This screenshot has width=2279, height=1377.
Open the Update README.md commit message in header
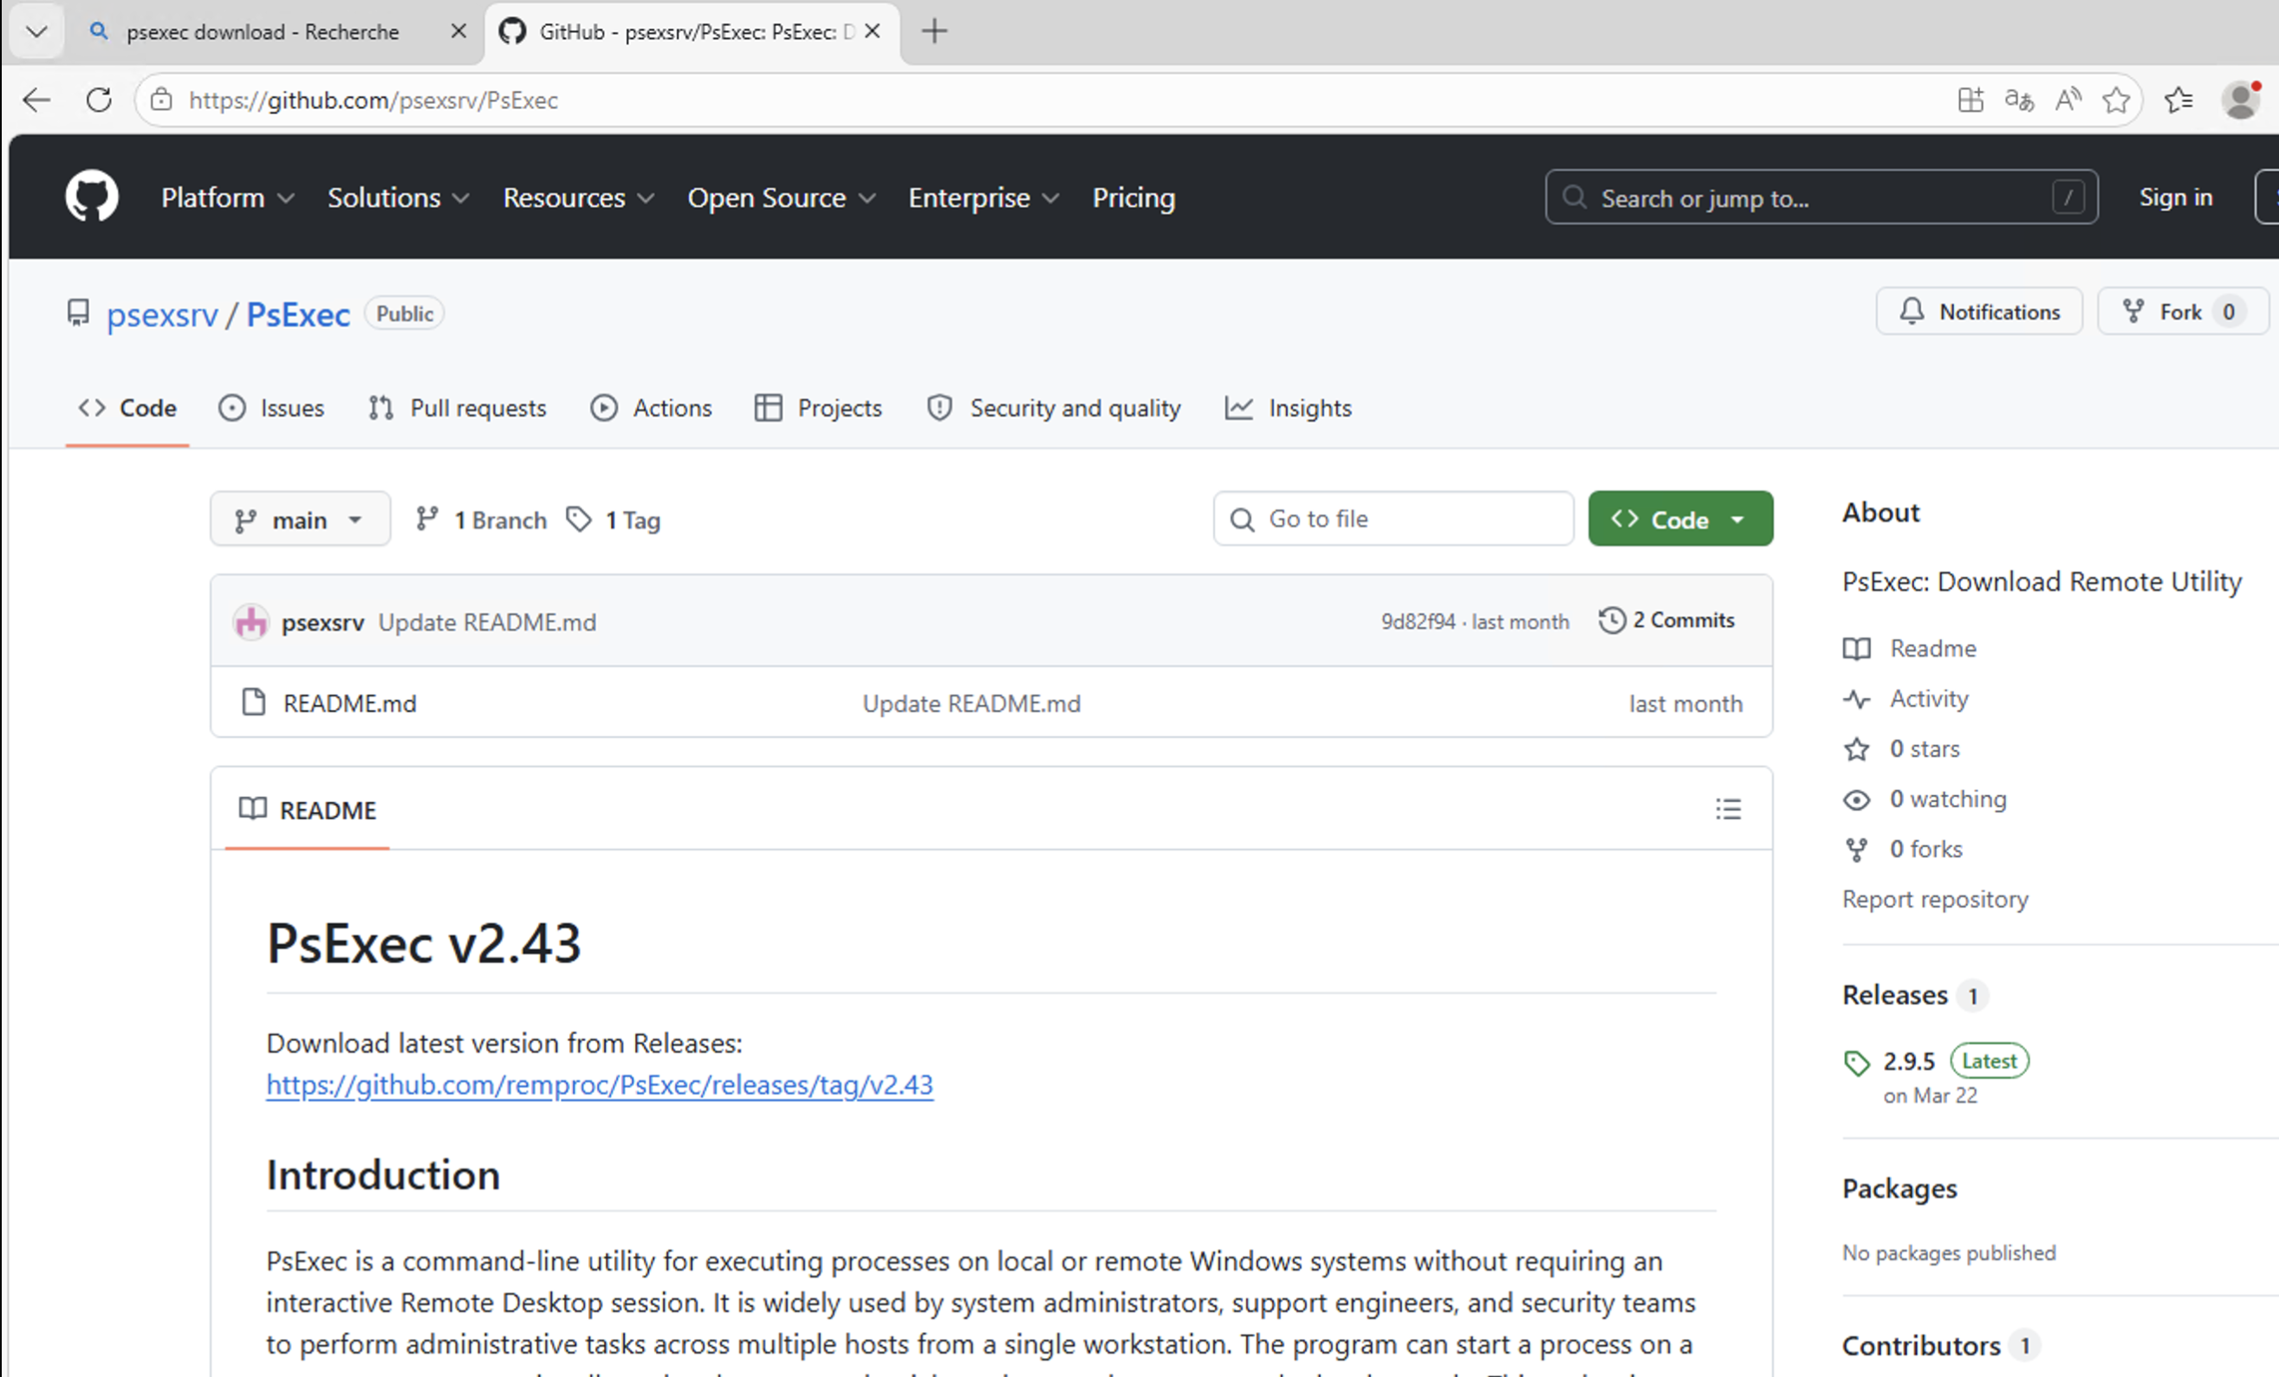pos(488,622)
